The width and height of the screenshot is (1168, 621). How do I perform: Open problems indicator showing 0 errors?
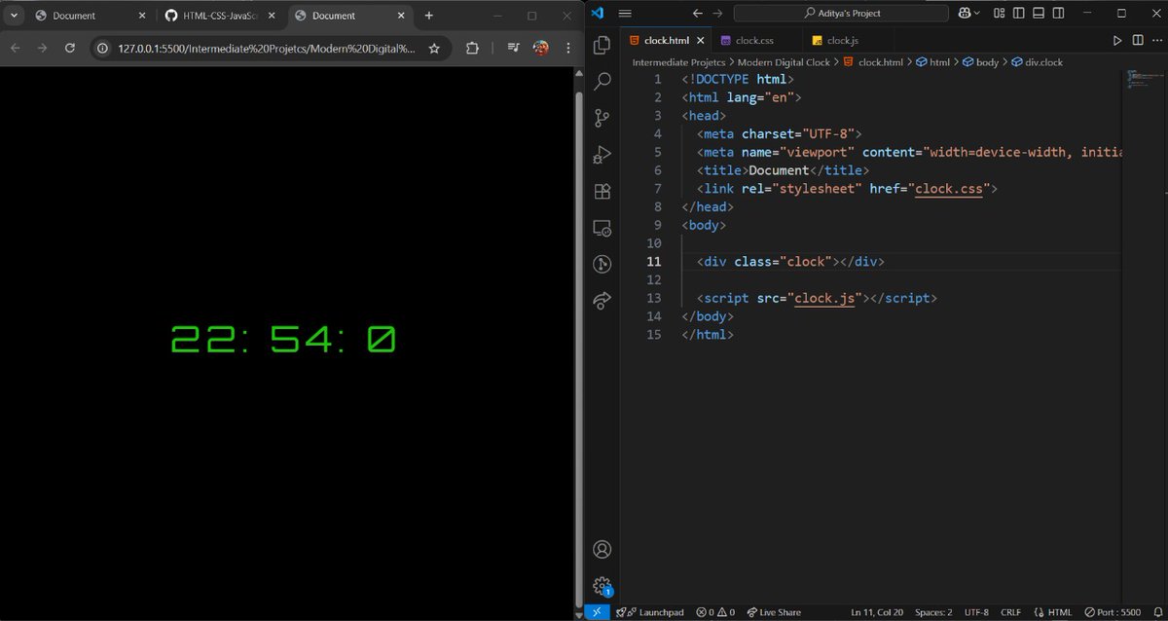(715, 612)
